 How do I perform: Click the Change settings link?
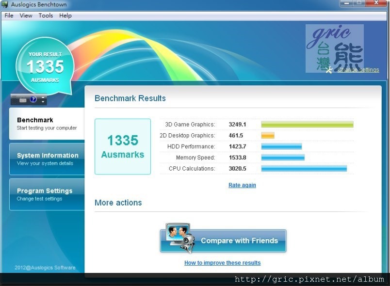click(358, 70)
